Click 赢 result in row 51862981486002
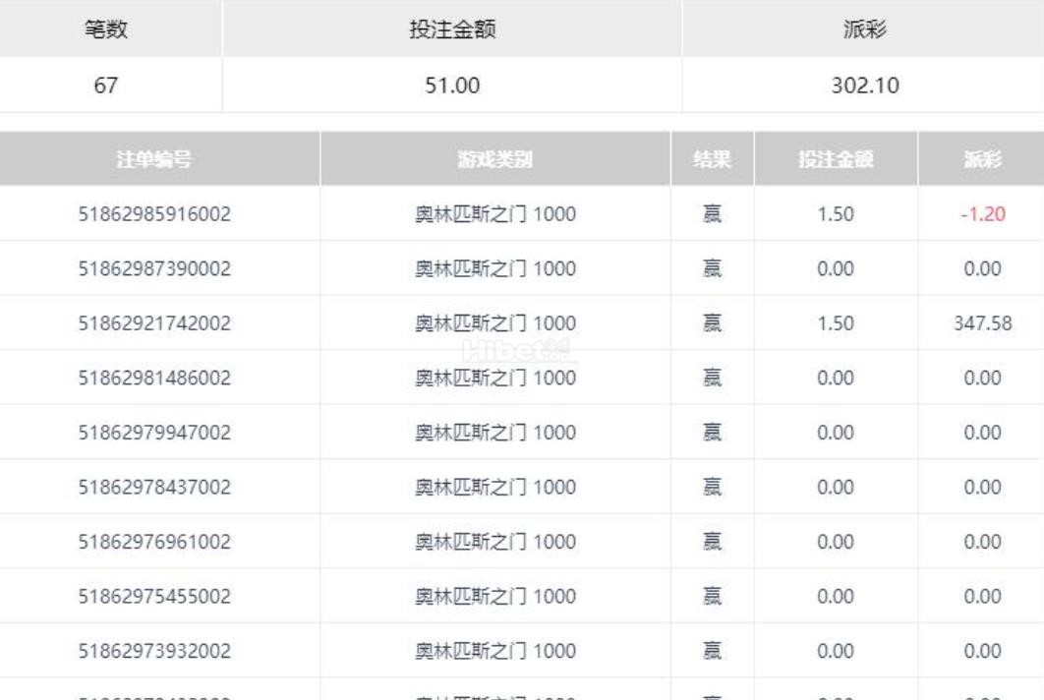 712,378
